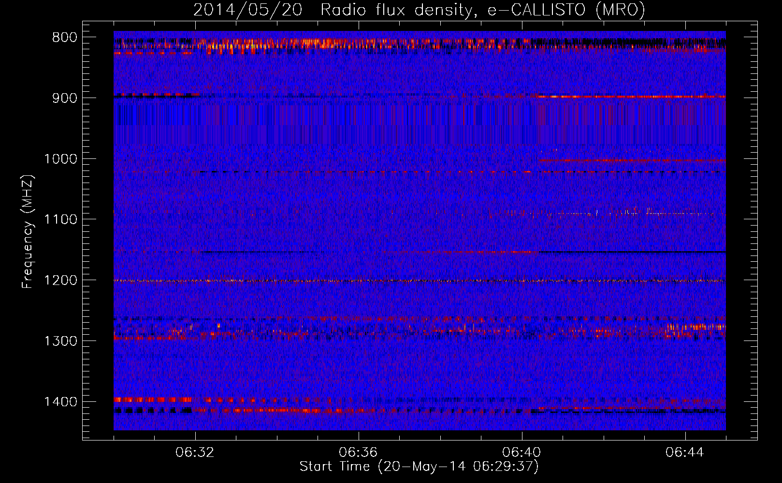The height and width of the screenshot is (483, 782).
Task: Click the 06:40 time axis label
Action: (x=521, y=453)
